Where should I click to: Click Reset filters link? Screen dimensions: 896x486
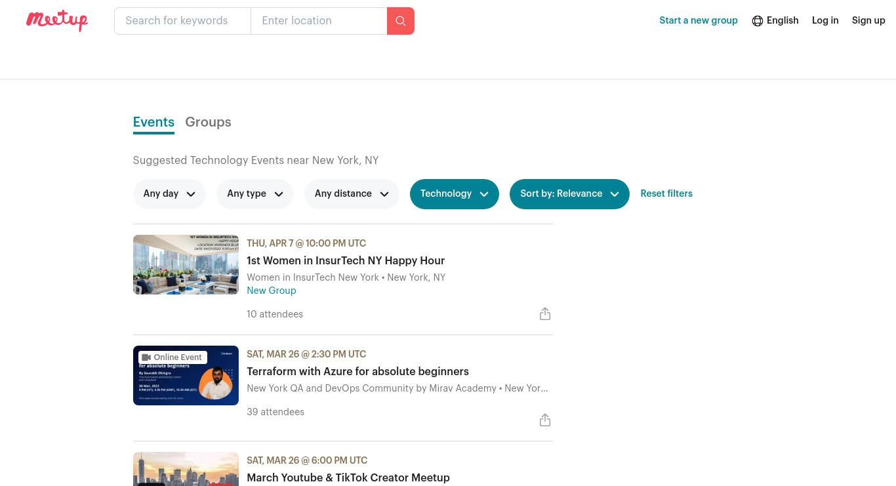(x=666, y=193)
